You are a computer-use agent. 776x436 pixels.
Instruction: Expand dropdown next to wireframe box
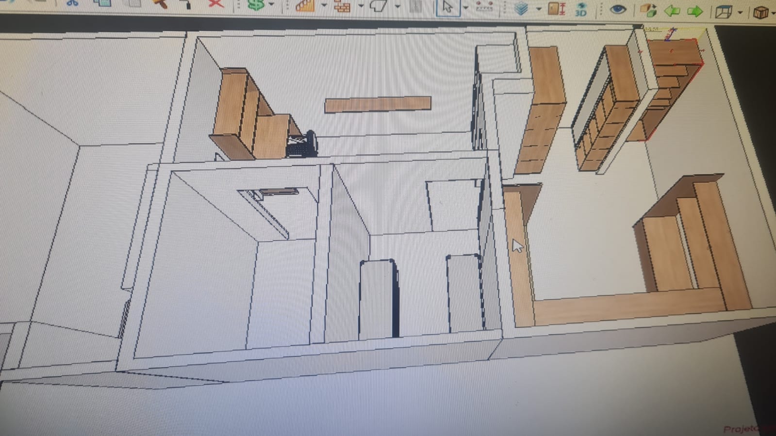tap(740, 12)
